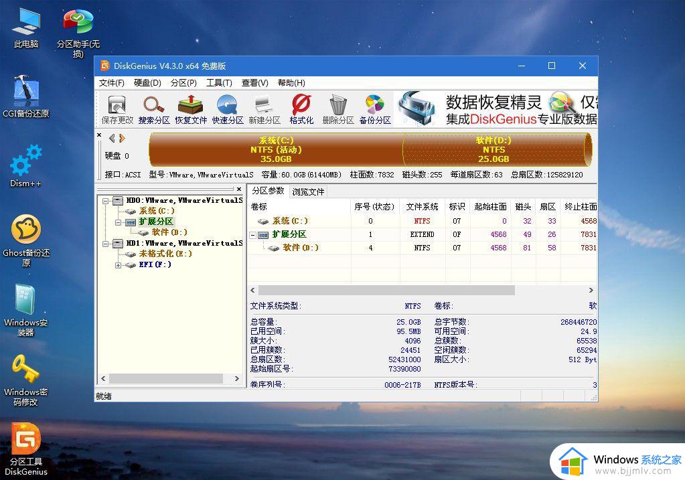Click the 起始柱面 column header
Screen dimensions: 685x480
tap(491, 207)
